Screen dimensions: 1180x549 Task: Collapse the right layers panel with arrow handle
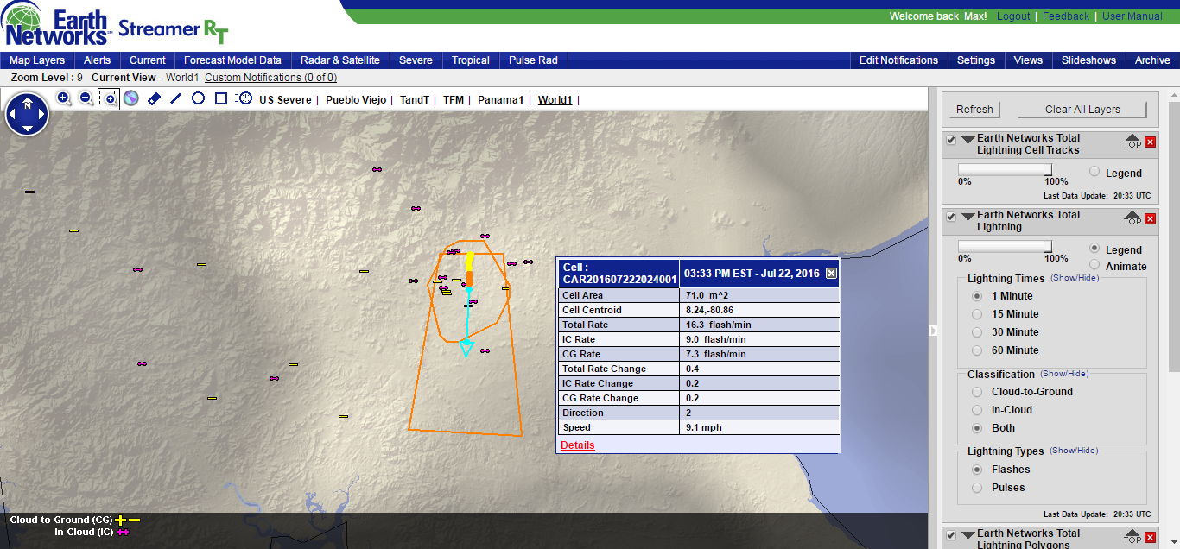tap(933, 331)
